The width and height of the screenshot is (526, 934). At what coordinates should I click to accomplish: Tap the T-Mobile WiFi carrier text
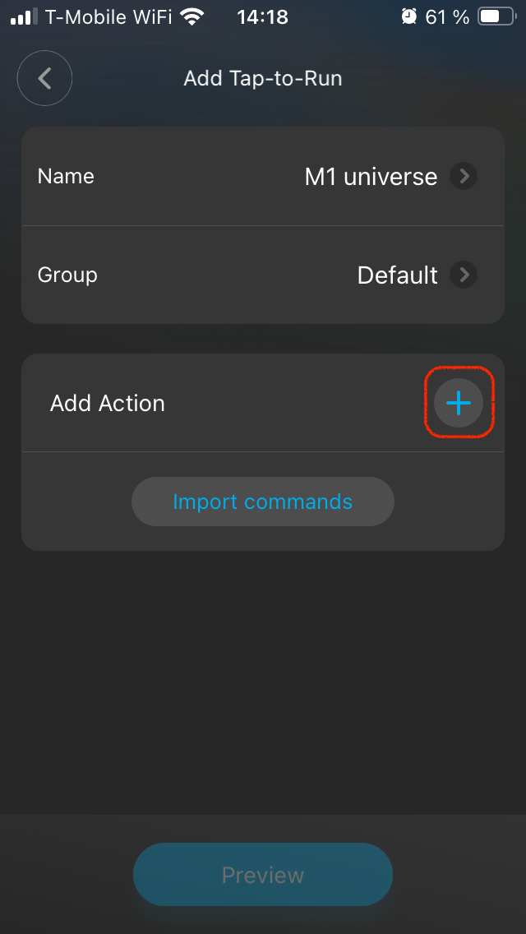click(x=109, y=17)
